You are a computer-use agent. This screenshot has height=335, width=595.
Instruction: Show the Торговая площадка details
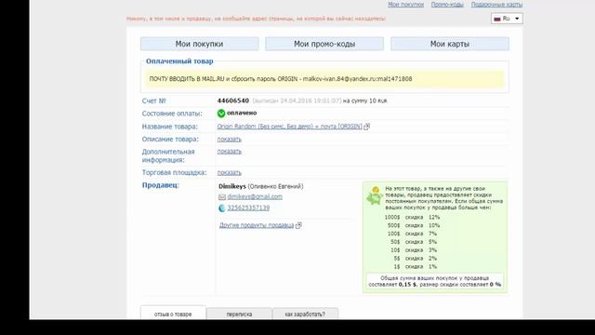[230, 172]
